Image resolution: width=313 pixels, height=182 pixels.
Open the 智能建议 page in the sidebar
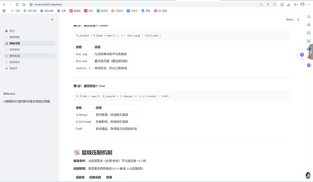(29, 62)
